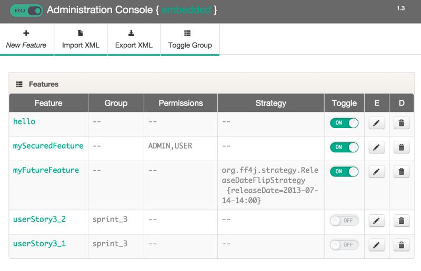
Task: Remove userStory3_2 with the trash icon
Action: tap(402, 221)
